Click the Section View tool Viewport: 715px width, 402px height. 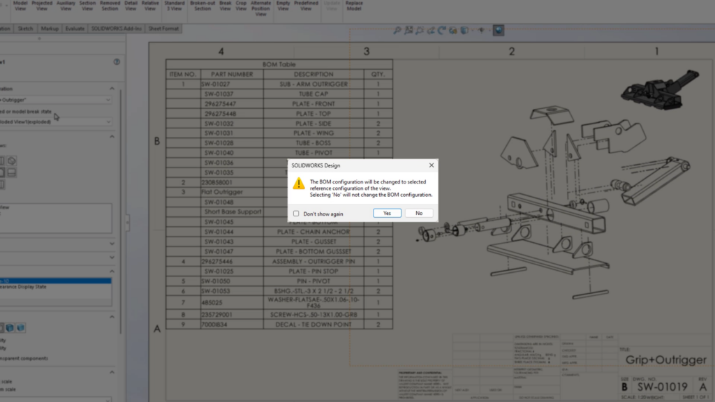[87, 6]
